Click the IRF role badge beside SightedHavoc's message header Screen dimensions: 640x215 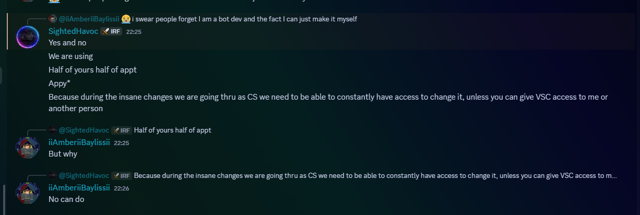(x=111, y=31)
